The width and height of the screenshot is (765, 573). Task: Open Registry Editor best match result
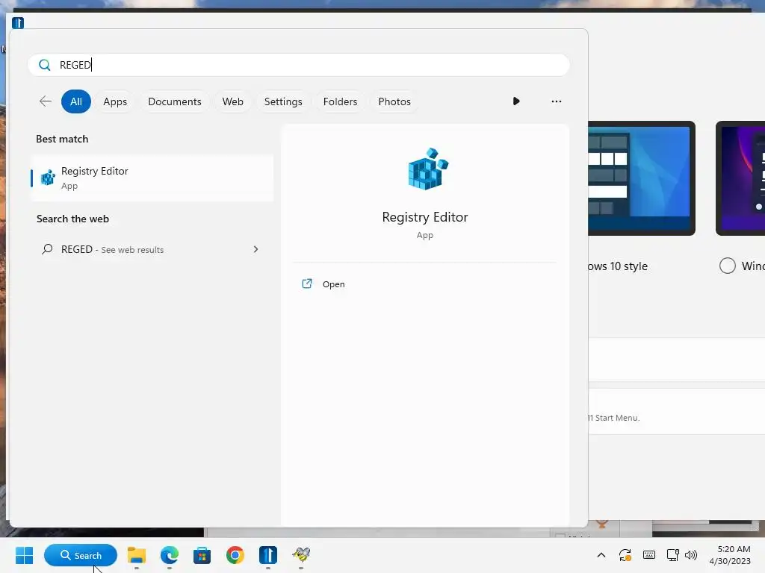pyautogui.click(x=152, y=178)
